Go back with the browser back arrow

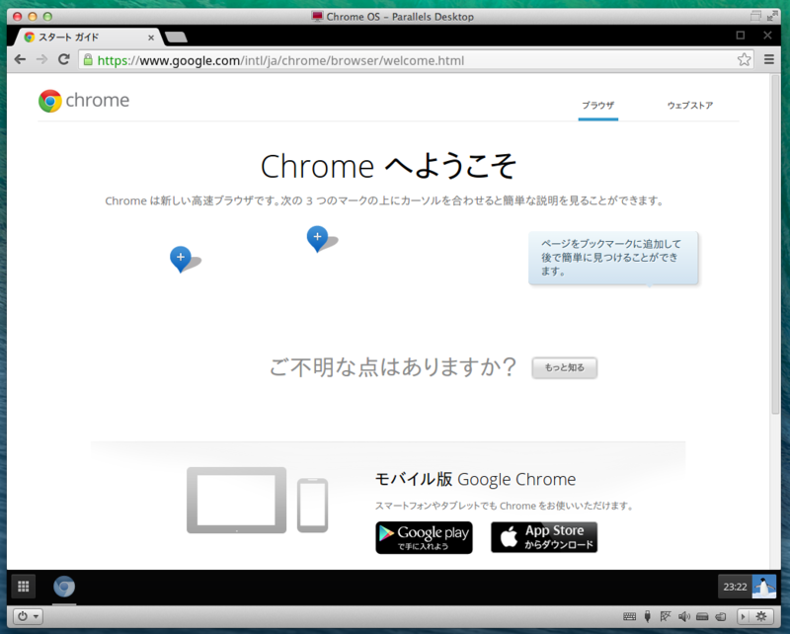click(x=20, y=59)
